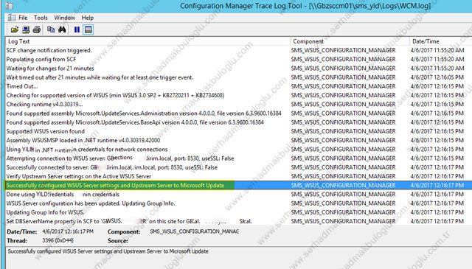This screenshot has height=269, width=472.
Task: Select the 'Supported WSUS version found' row
Action: click(239, 131)
